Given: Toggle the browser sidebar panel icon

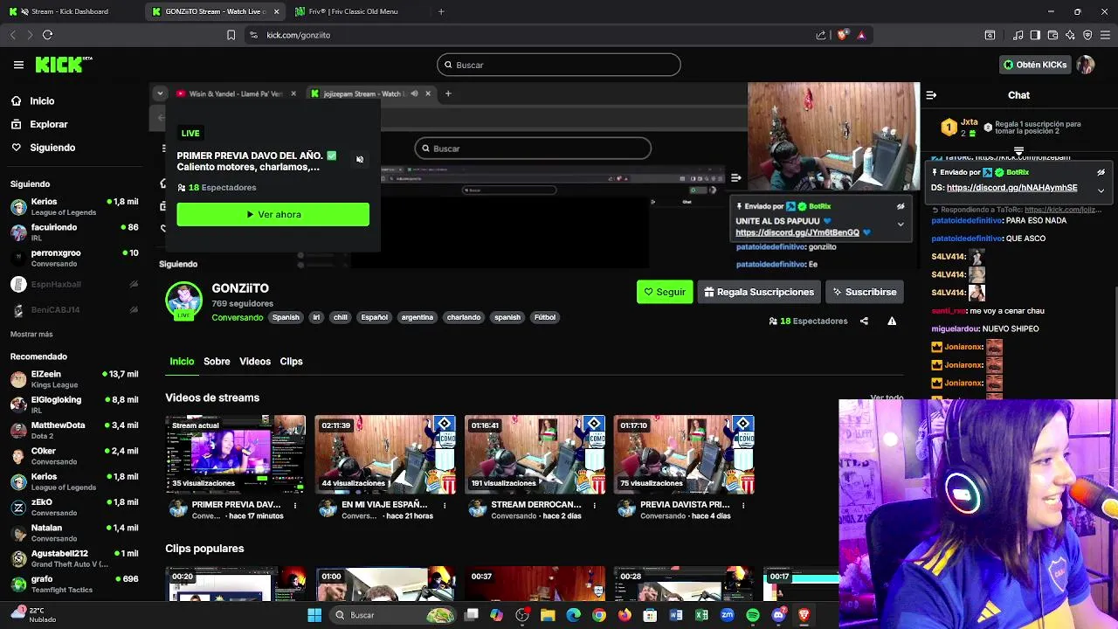Looking at the screenshot, I should pos(1035,35).
